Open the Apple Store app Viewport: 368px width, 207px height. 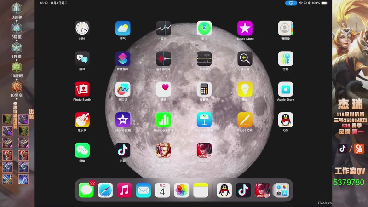coord(285,89)
